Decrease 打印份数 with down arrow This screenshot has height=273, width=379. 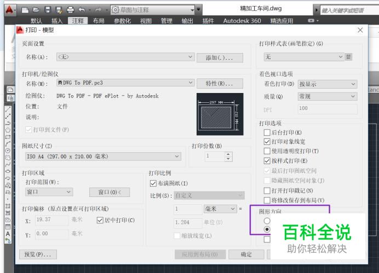click(x=228, y=159)
